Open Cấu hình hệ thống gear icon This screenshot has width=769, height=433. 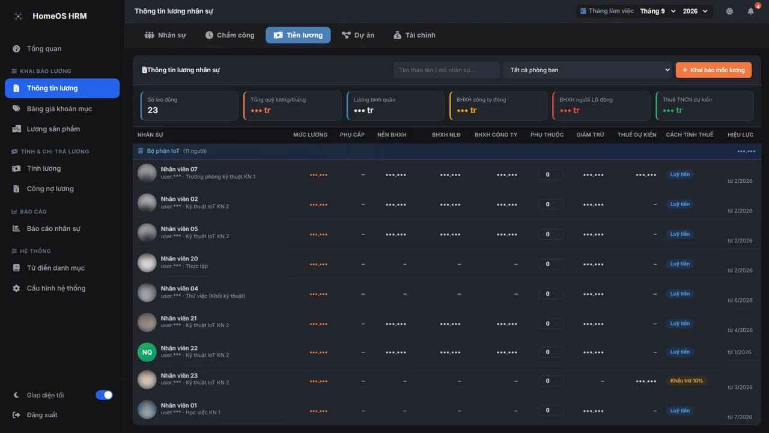[x=16, y=289]
